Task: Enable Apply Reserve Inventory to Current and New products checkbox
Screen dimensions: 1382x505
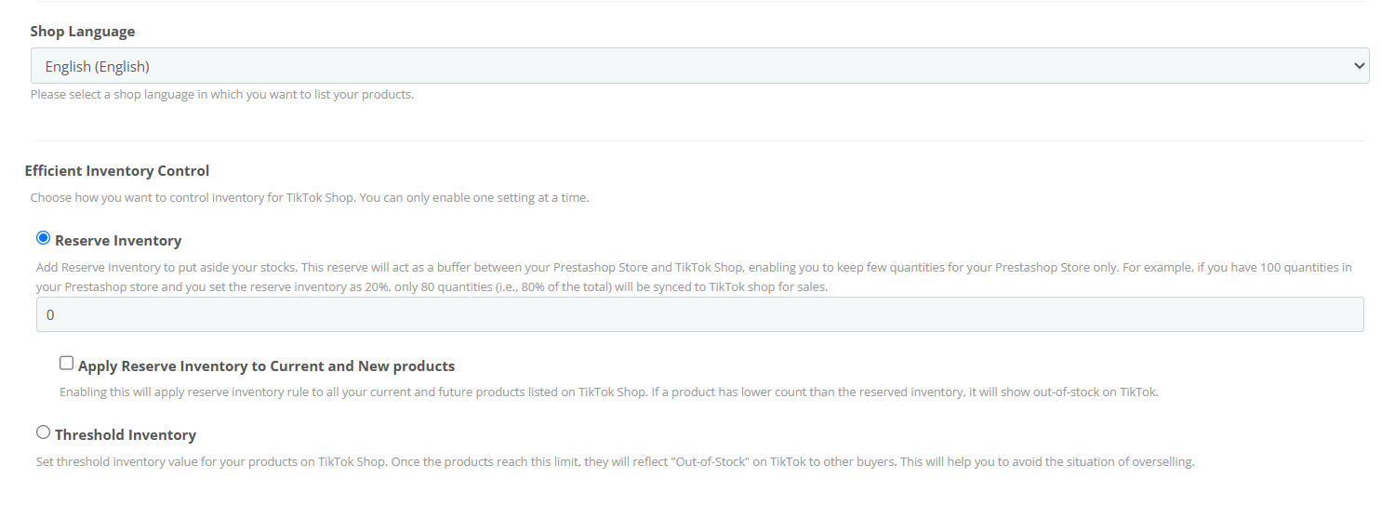Action: coord(66,364)
